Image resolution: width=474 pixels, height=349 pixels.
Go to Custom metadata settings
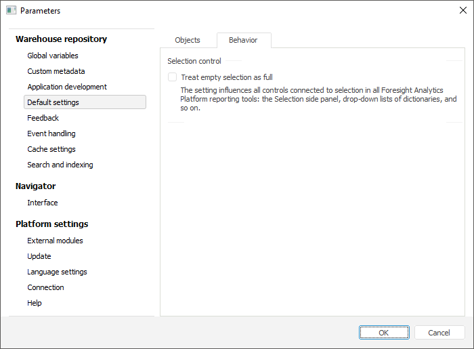56,71
